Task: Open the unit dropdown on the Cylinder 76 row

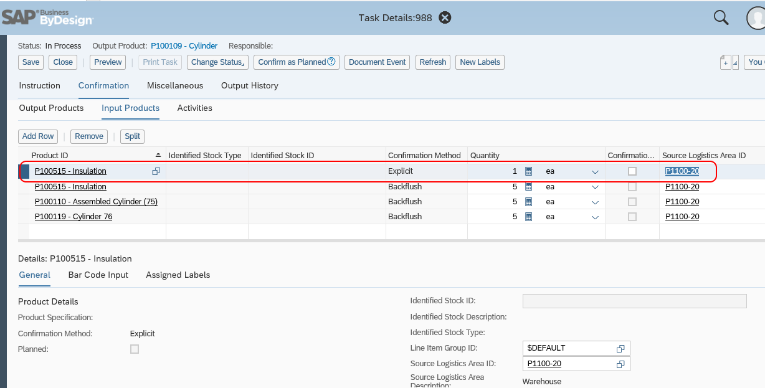Action: 595,216
